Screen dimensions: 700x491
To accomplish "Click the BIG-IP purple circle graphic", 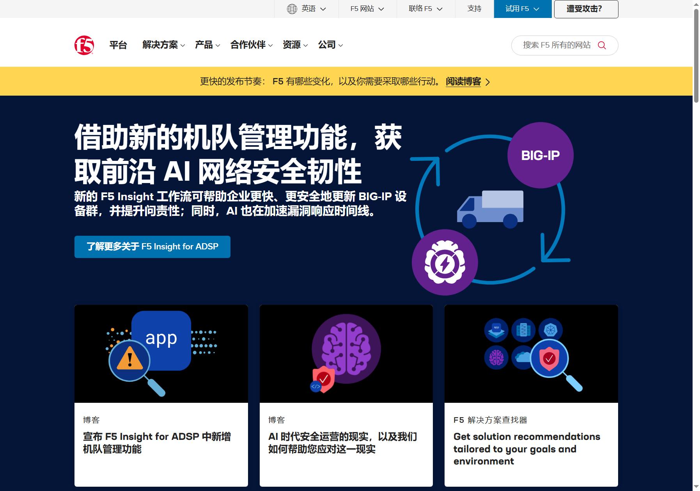I will pyautogui.click(x=540, y=155).
